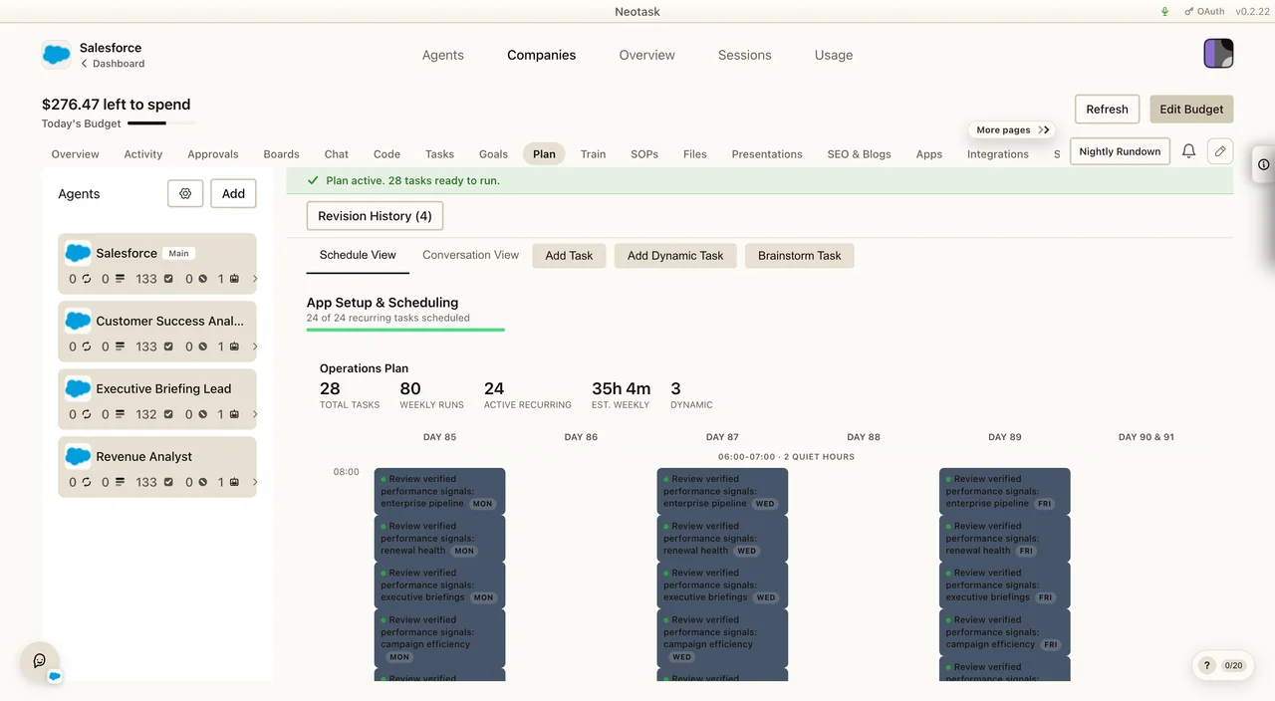Open the Presentations page tab

[766, 154]
